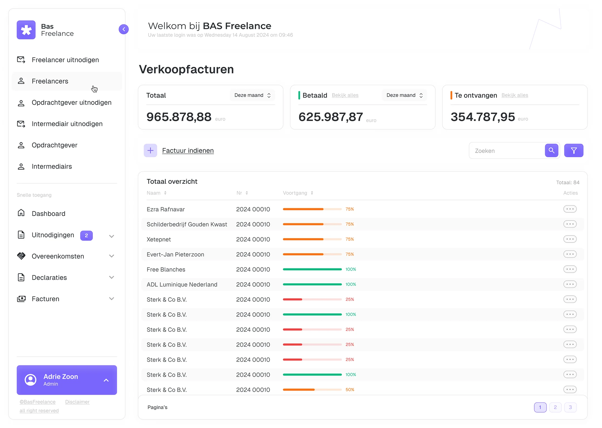Open Deze maand dropdown in Totaal card
Viewport: 602px width, 428px height.
pyautogui.click(x=252, y=95)
